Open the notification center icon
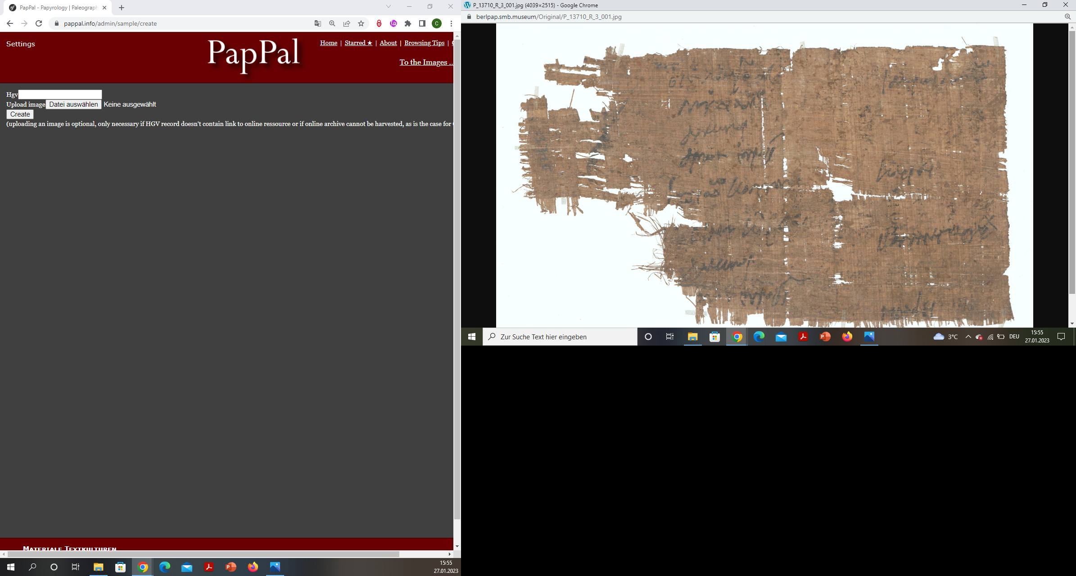This screenshot has height=576, width=1076. click(x=1061, y=337)
